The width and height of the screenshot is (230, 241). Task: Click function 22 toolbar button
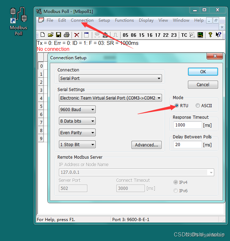tap(166, 35)
